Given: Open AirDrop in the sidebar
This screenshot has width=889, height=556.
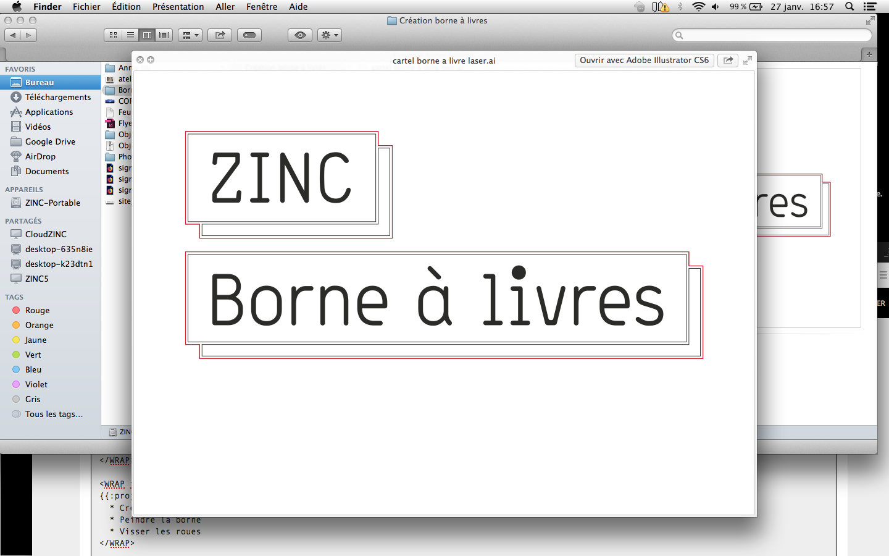Looking at the screenshot, I should click(x=50, y=156).
